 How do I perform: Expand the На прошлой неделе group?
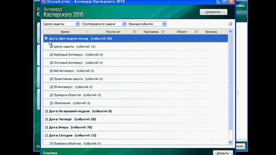coord(46,111)
